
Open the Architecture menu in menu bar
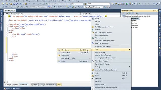(x=52, y=1)
